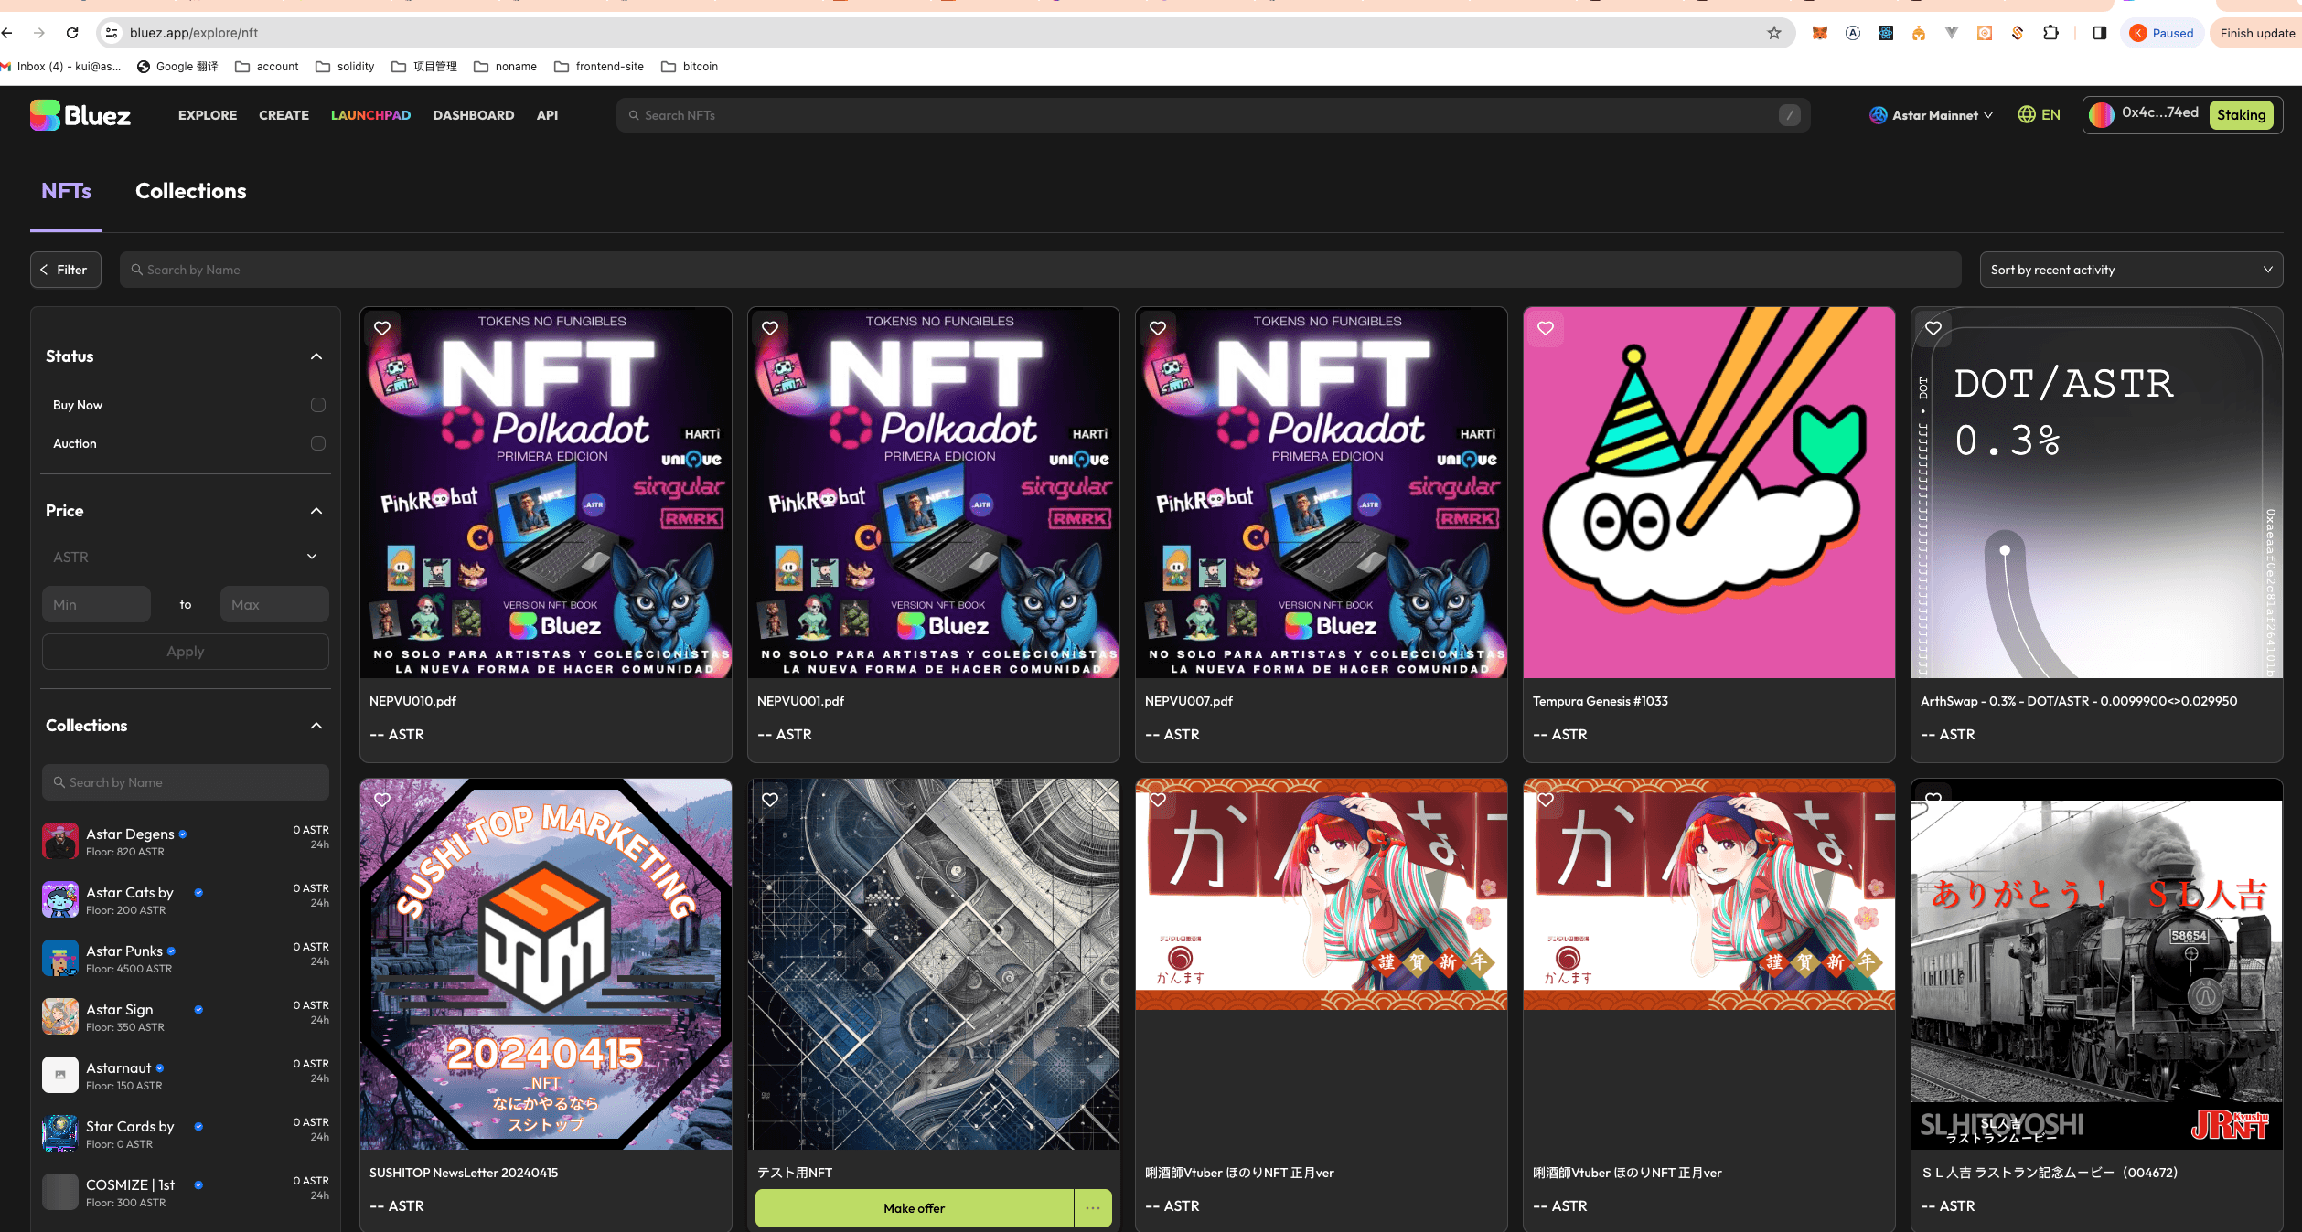Open the solidity bookmarks folder
The height and width of the screenshot is (1232, 2302).
coord(346,67)
